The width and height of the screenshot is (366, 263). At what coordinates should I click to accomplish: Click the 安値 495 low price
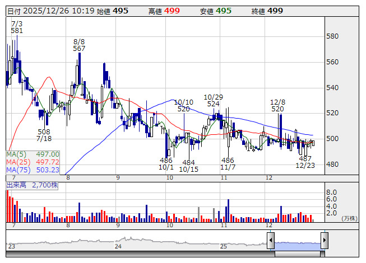tap(216, 11)
